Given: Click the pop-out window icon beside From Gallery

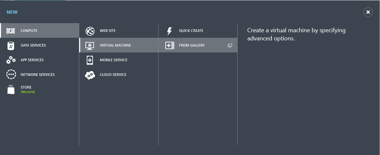Looking at the screenshot, I should point(230,45).
